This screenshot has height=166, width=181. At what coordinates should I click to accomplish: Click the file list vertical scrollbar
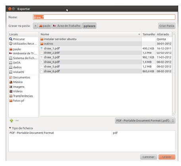point(174,74)
